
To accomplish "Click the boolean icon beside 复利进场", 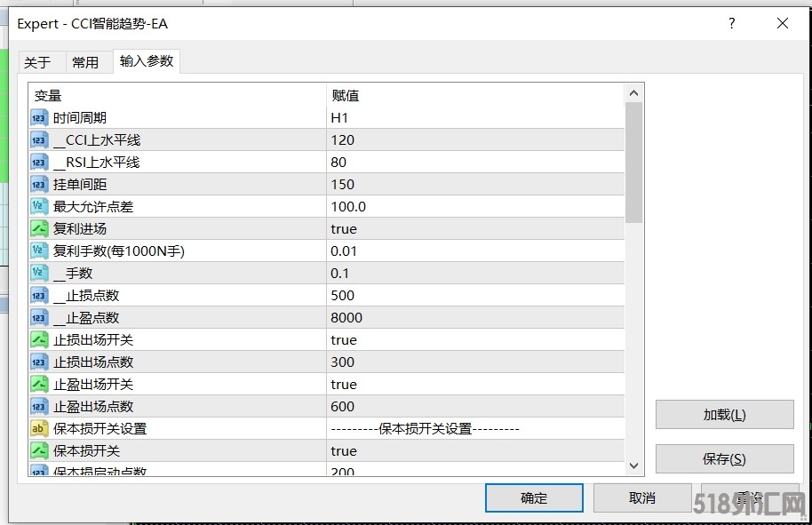I will 39,229.
